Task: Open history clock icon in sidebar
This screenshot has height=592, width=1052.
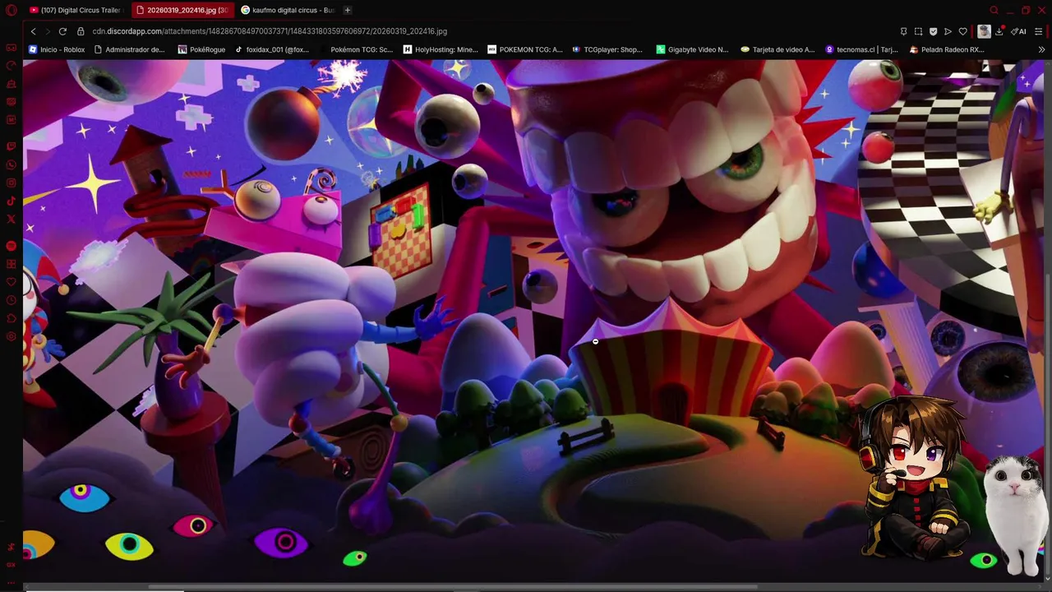Action: point(11,300)
